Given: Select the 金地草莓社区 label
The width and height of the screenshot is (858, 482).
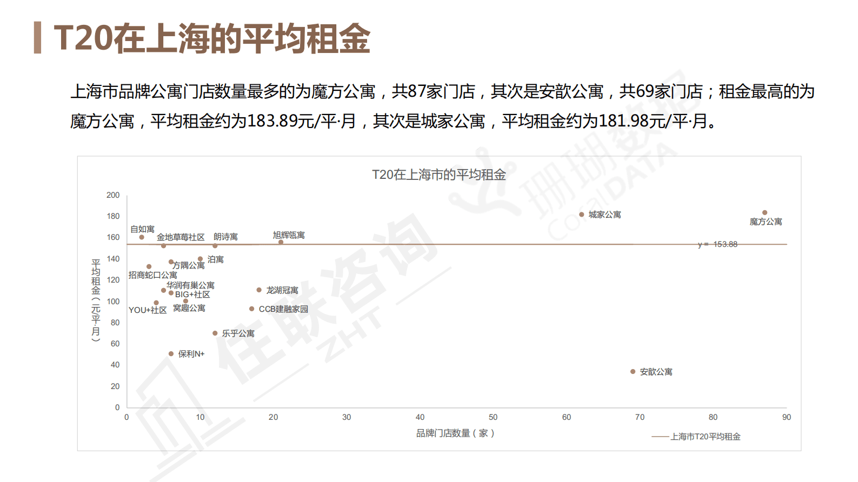Looking at the screenshot, I should [181, 237].
